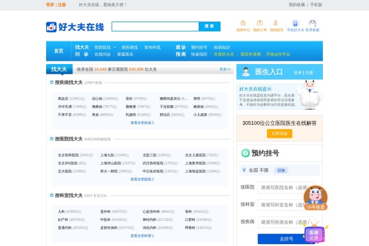Expand 查看全部科室 link

[x=142, y=236]
